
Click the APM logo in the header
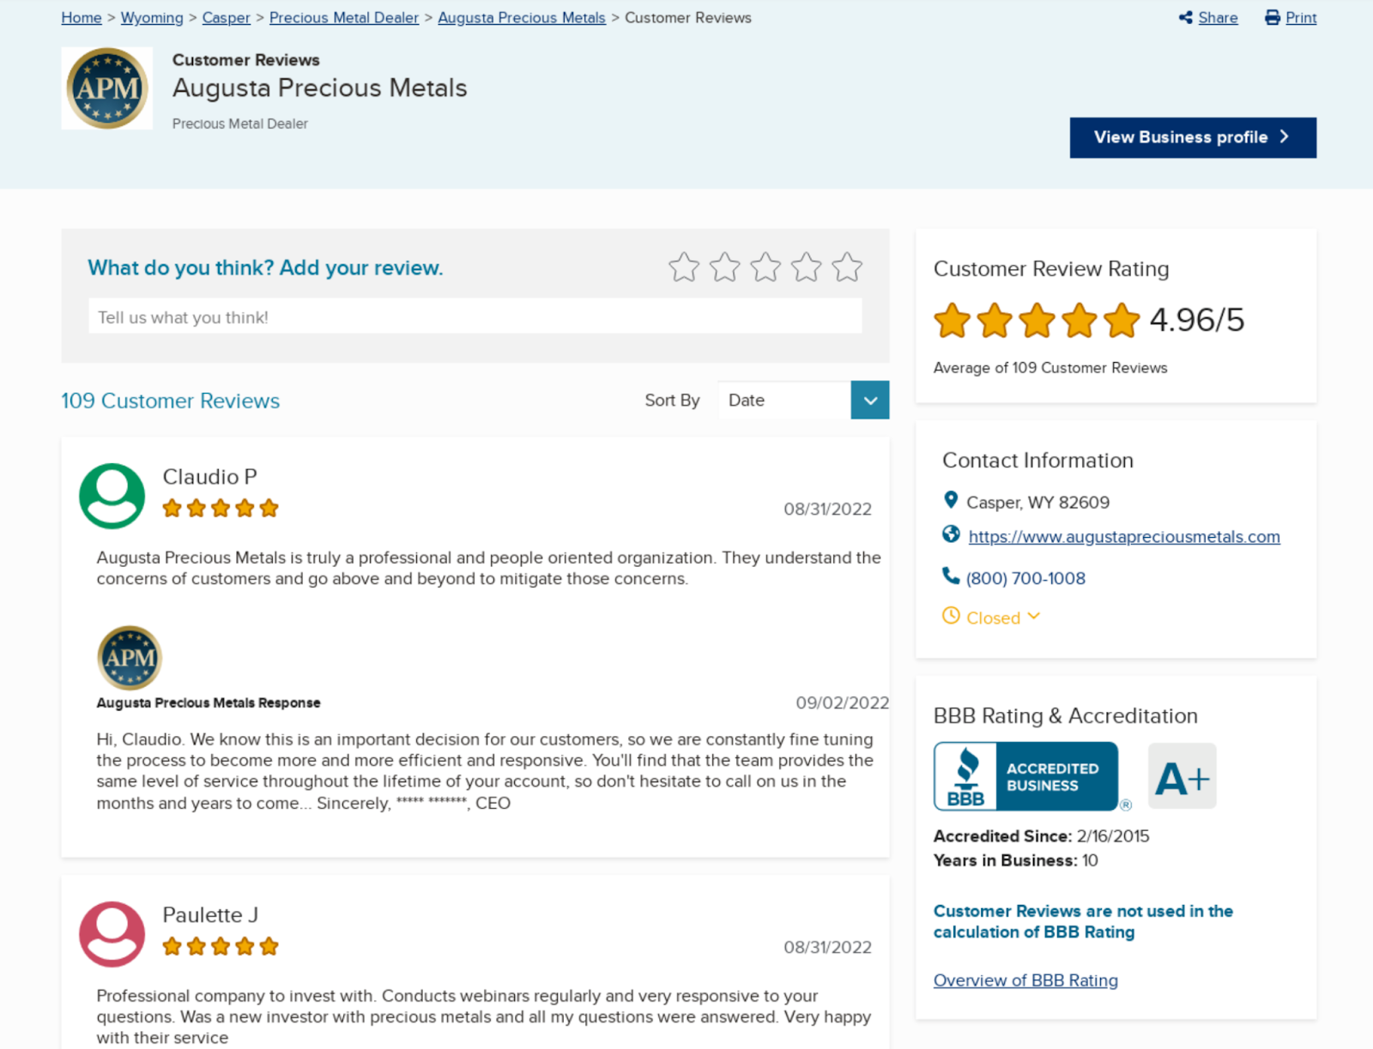[107, 88]
